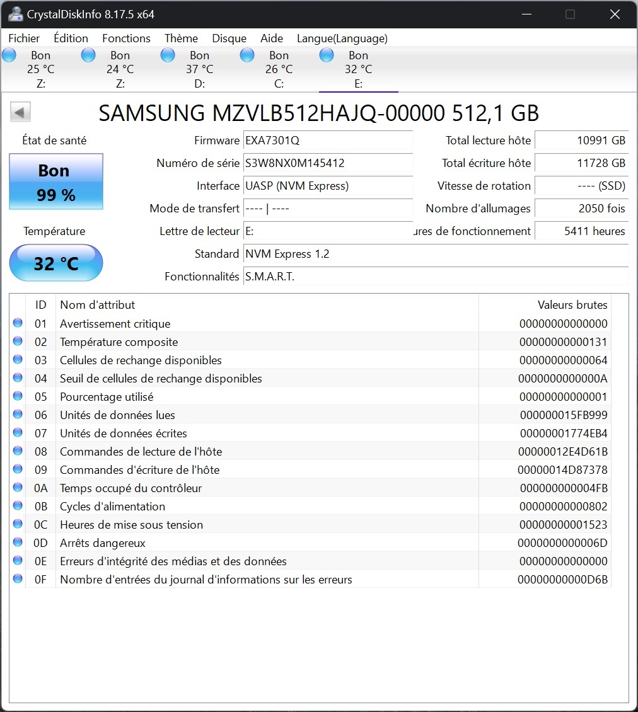The width and height of the screenshot is (638, 712).
Task: Click the status orb for Heures de mise sous tension
Action: [x=18, y=524]
